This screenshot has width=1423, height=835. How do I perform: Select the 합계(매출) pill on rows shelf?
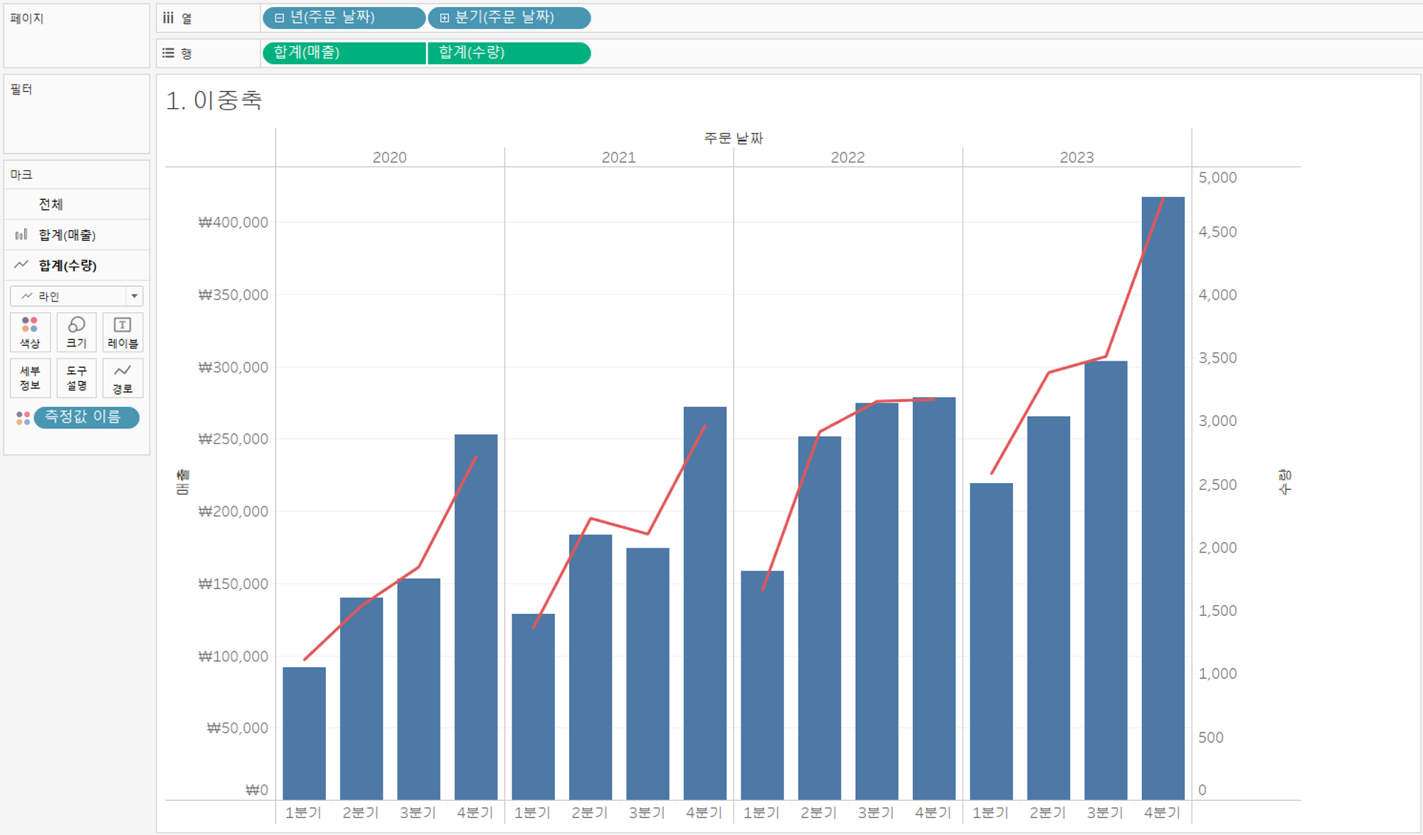(x=344, y=53)
